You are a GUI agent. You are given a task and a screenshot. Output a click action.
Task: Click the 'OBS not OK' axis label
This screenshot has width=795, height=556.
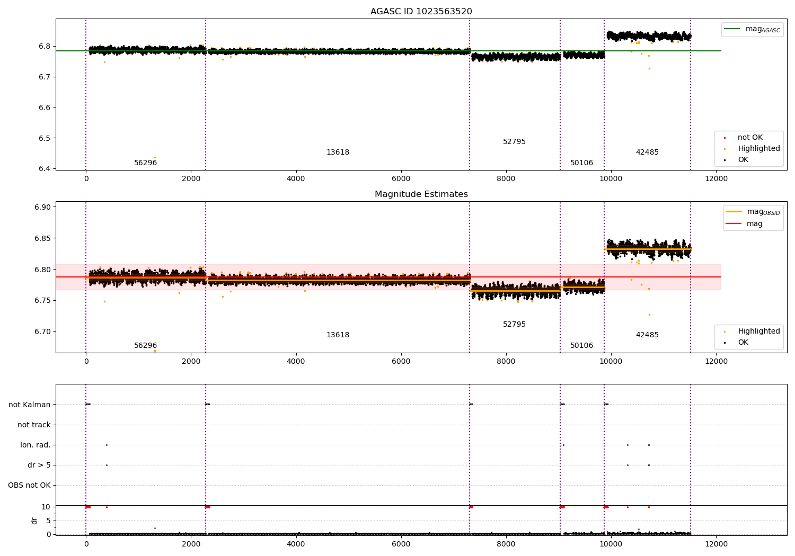(x=29, y=485)
